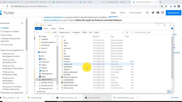Open the Fichier ribbon tab

[38, 28]
